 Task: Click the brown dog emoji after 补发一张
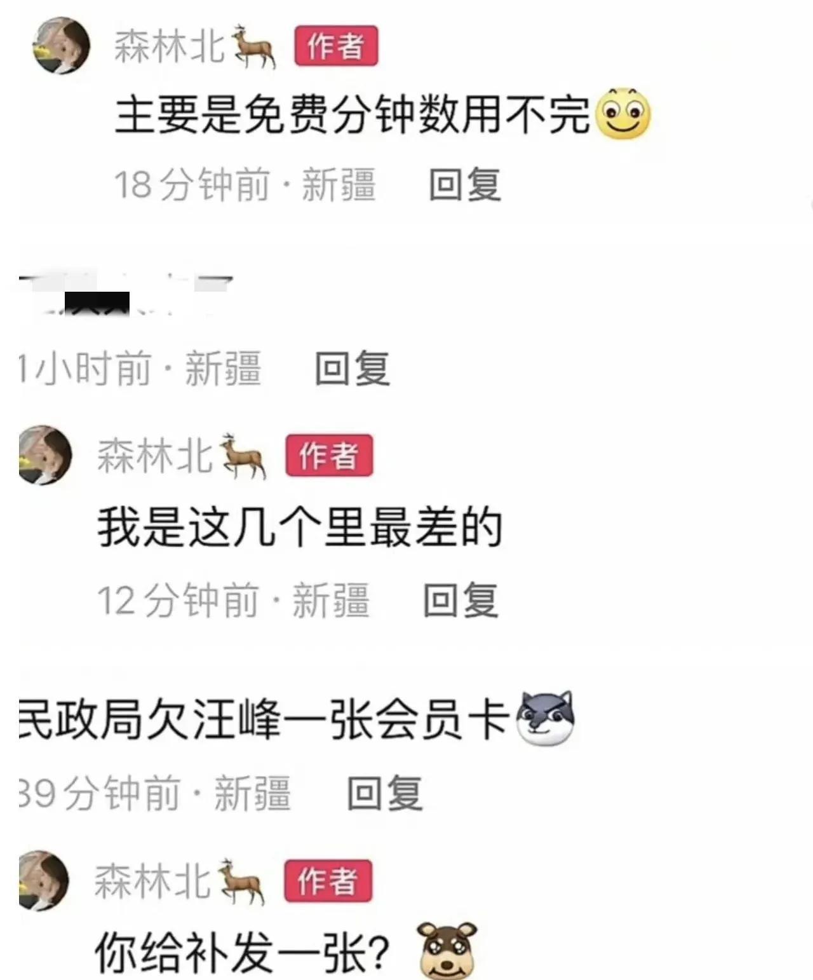point(447,950)
